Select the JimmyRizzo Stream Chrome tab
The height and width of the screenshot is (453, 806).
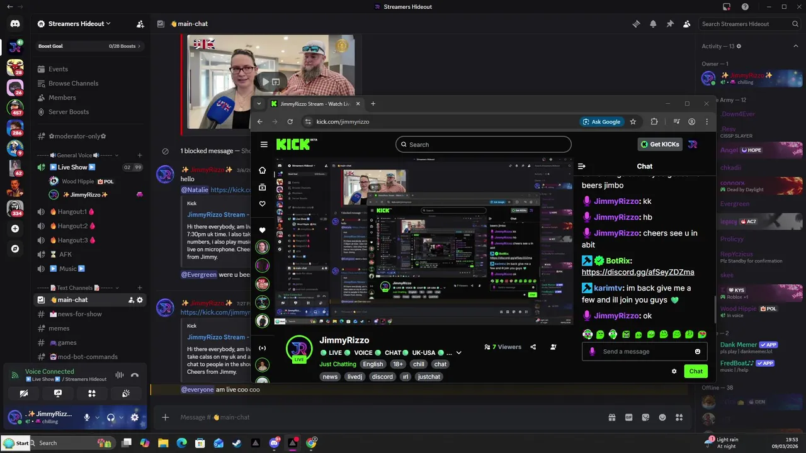tap(315, 104)
